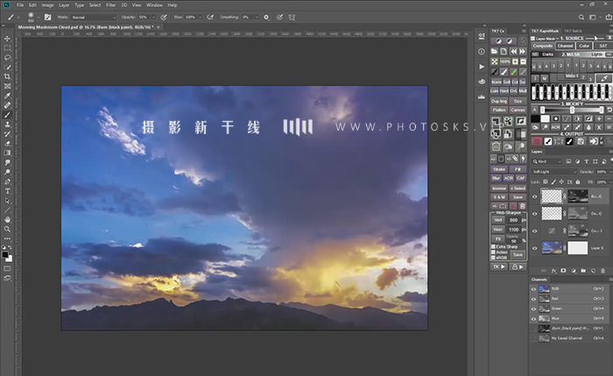Open the brush Mode dropdown
Viewport: 613px width, 376px height.
point(95,18)
